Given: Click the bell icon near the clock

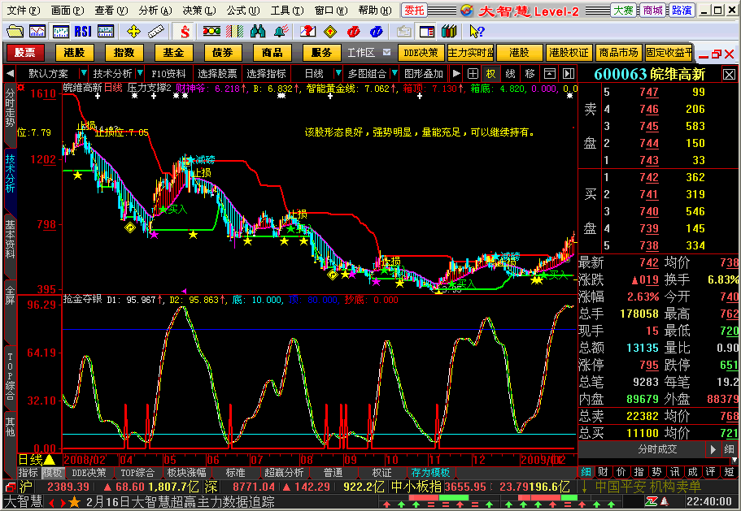Looking at the screenshot, I should click(664, 501).
